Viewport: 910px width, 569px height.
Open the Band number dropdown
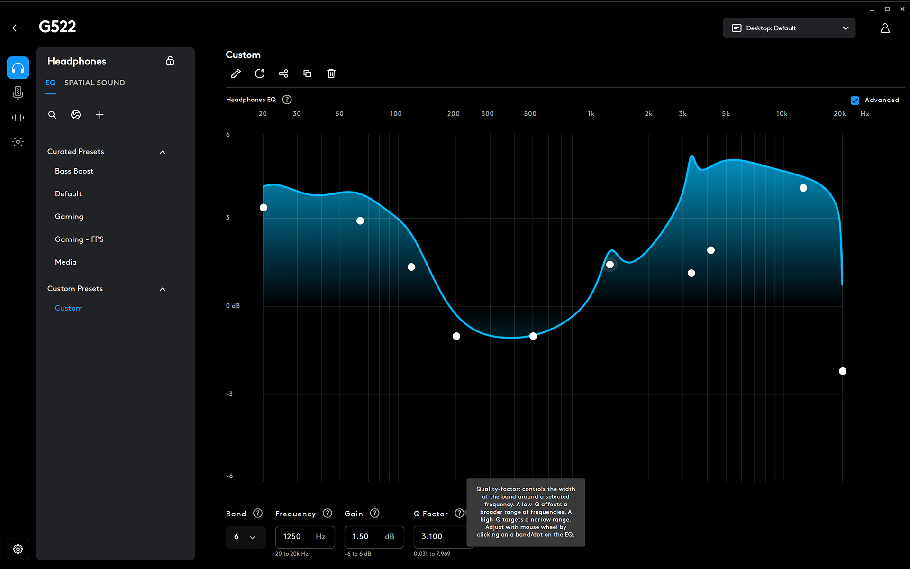246,537
